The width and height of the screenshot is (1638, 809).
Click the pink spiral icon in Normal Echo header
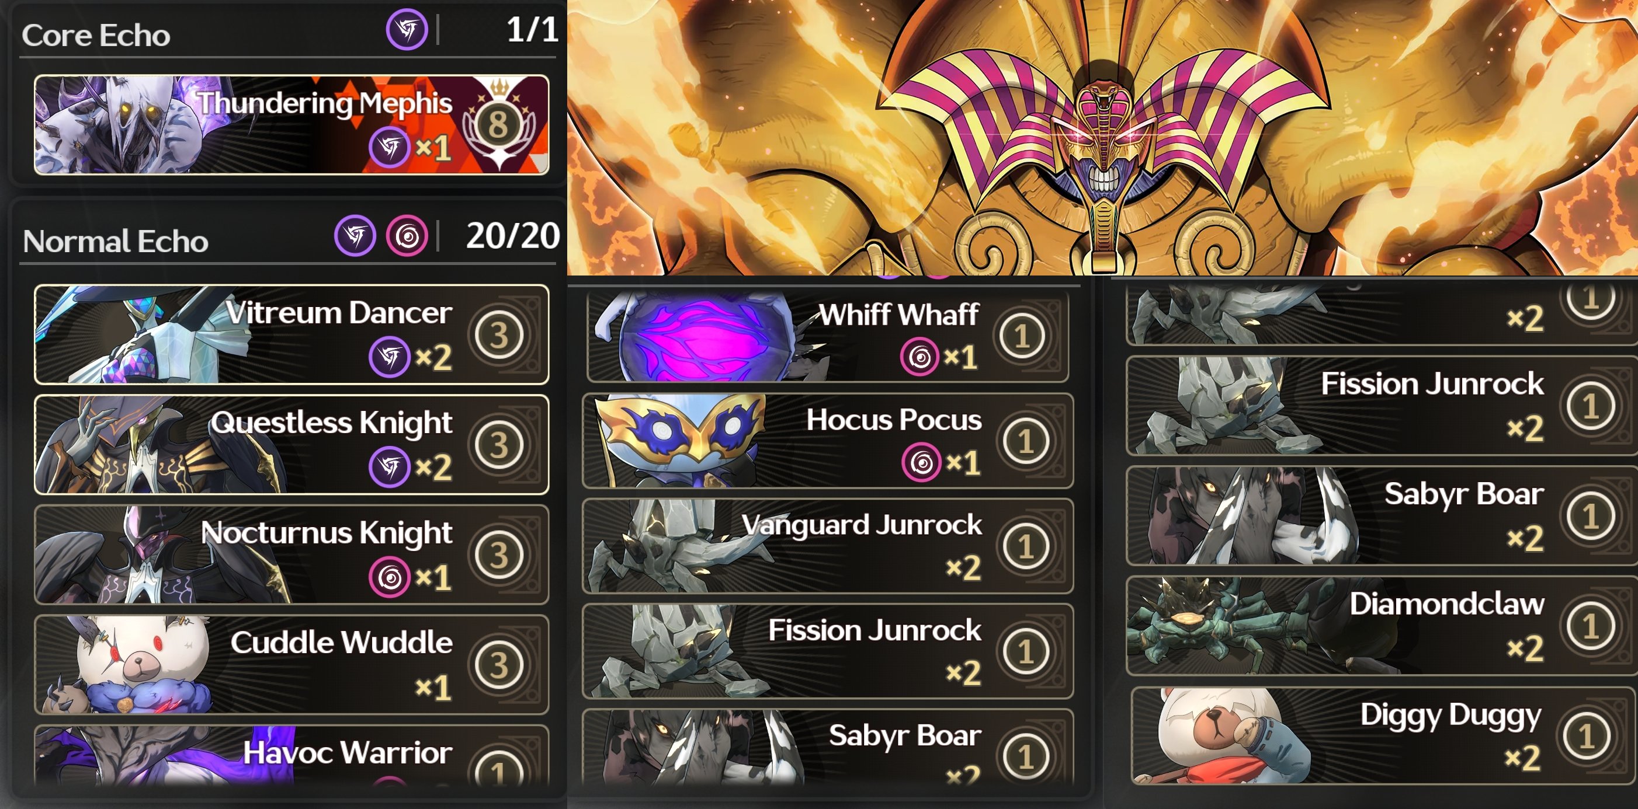click(x=407, y=236)
